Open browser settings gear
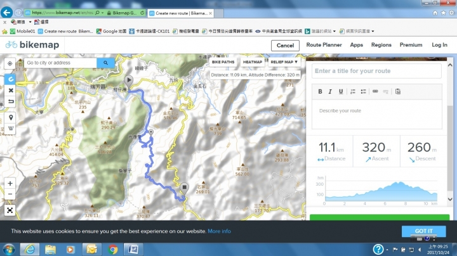 point(451,13)
